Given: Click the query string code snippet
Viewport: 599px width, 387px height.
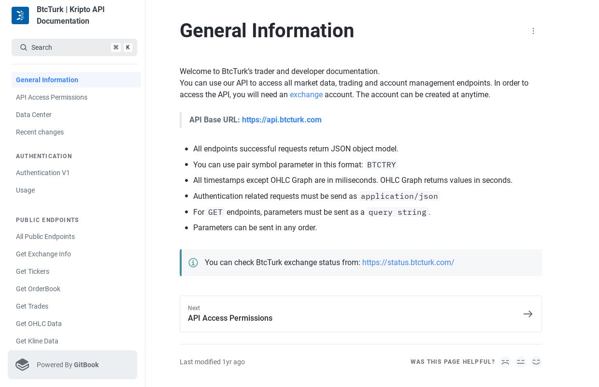Looking at the screenshot, I should [x=398, y=212].
